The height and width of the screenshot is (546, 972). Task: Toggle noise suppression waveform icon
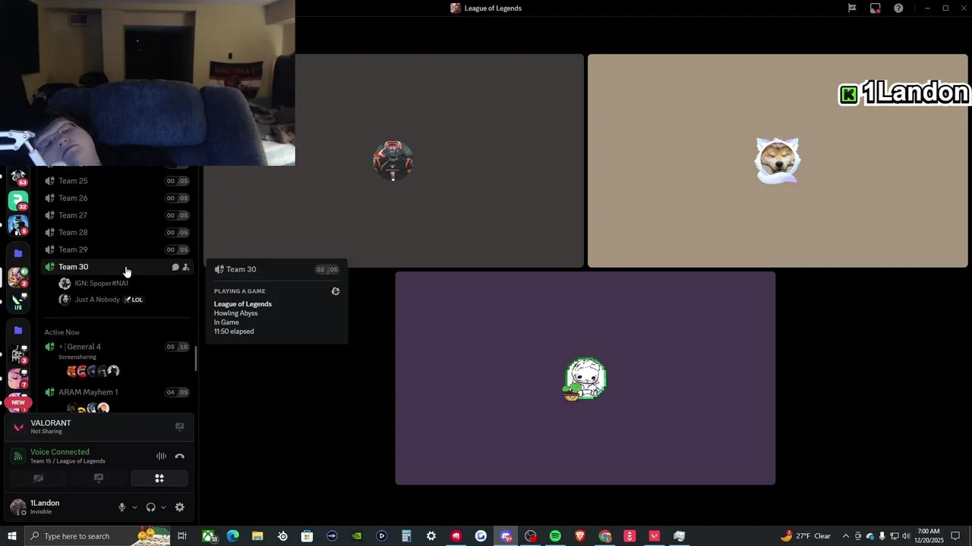point(161,456)
